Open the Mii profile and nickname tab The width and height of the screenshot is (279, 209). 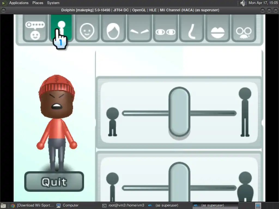(35, 29)
